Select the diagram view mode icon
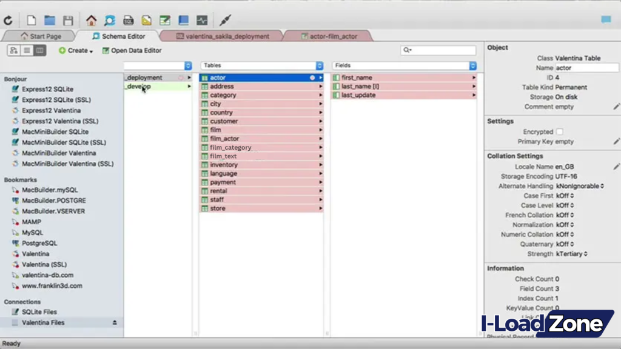 (x=14, y=50)
